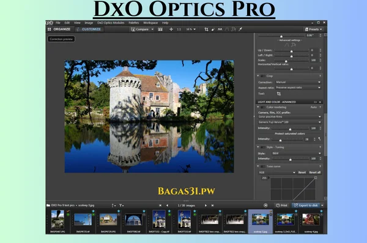
Task: Go to previous image in filmstrip
Action: (167, 206)
